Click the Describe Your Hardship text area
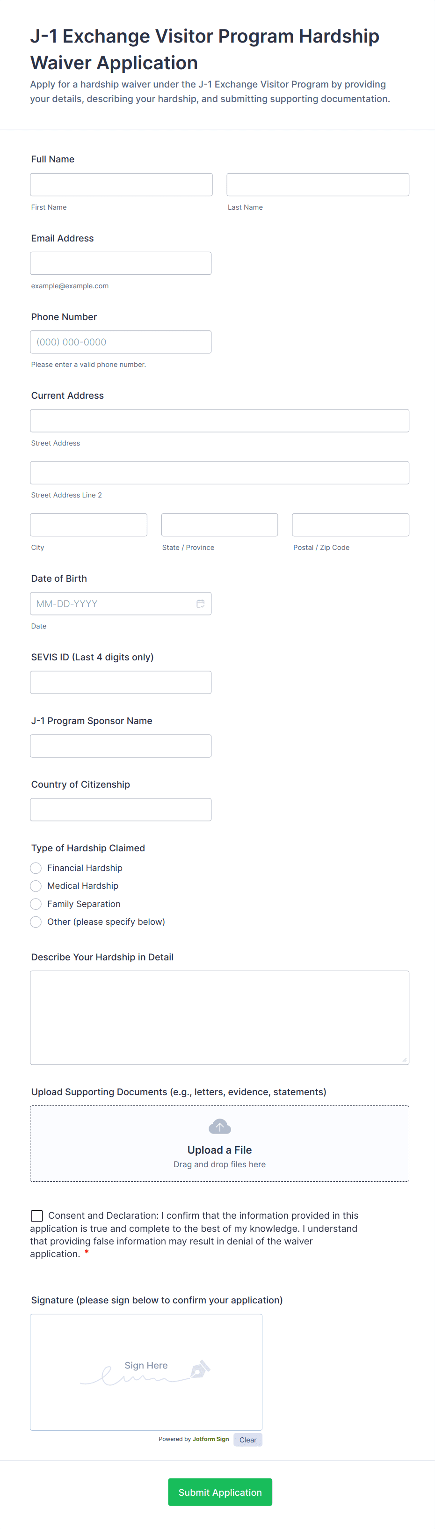Image resolution: width=435 pixels, height=1529 pixels. pos(219,1017)
